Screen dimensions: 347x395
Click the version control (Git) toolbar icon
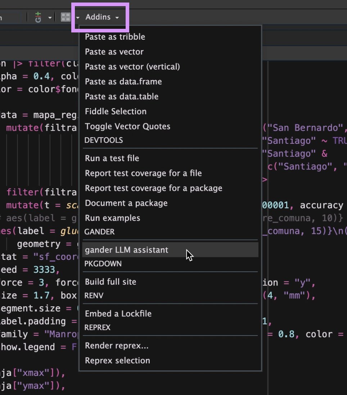(x=38, y=17)
